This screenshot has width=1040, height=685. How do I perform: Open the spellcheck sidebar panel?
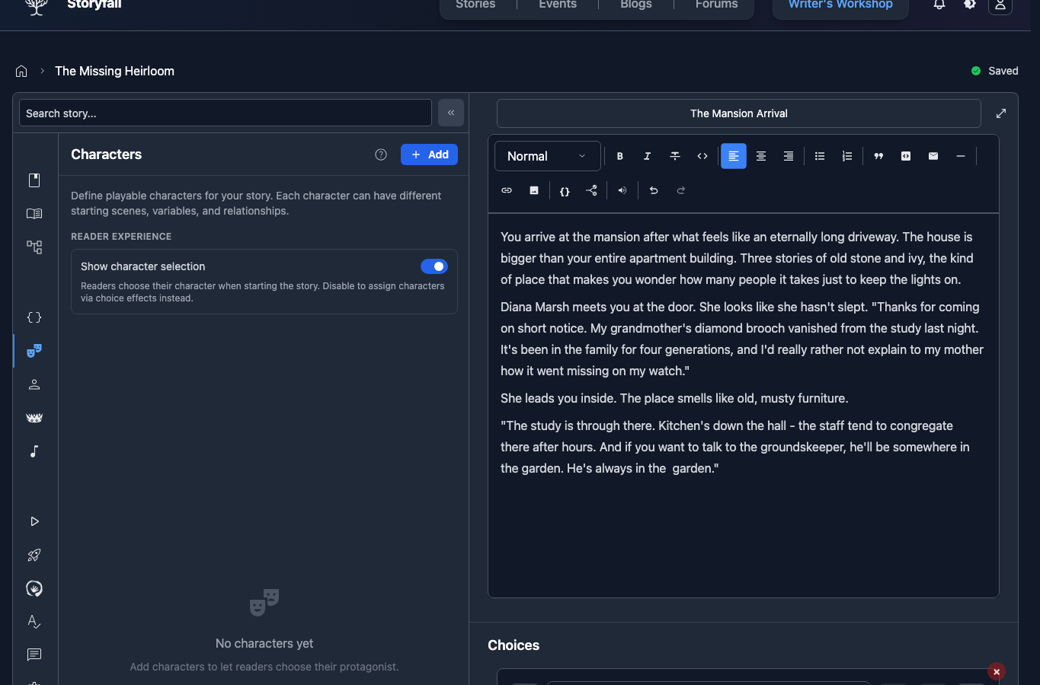click(34, 621)
